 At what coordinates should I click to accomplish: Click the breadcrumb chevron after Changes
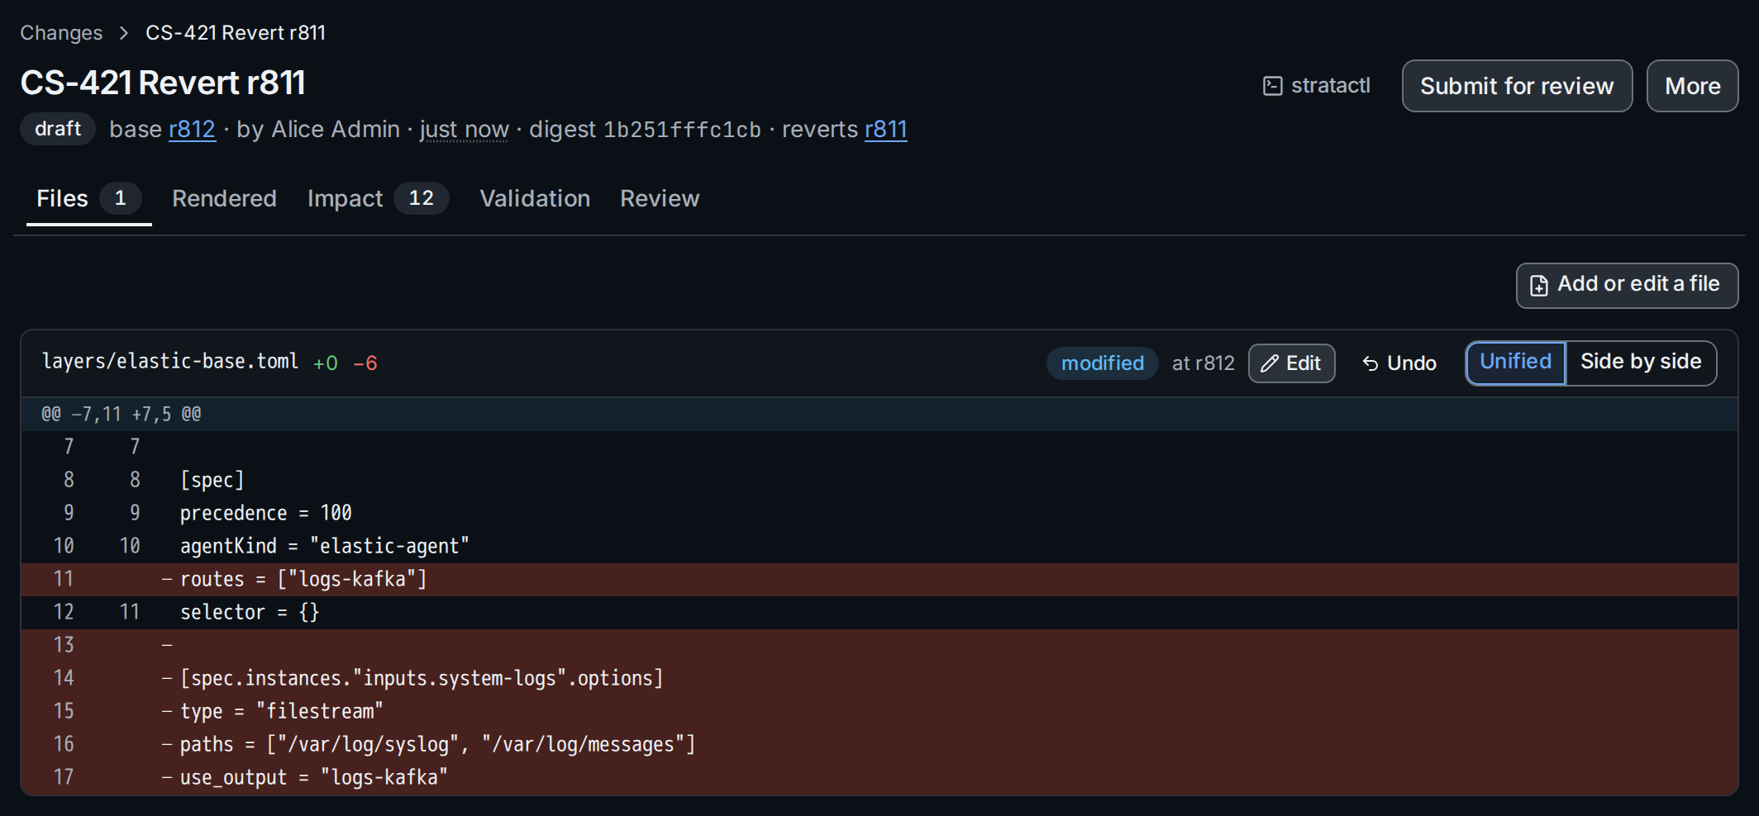coord(124,33)
